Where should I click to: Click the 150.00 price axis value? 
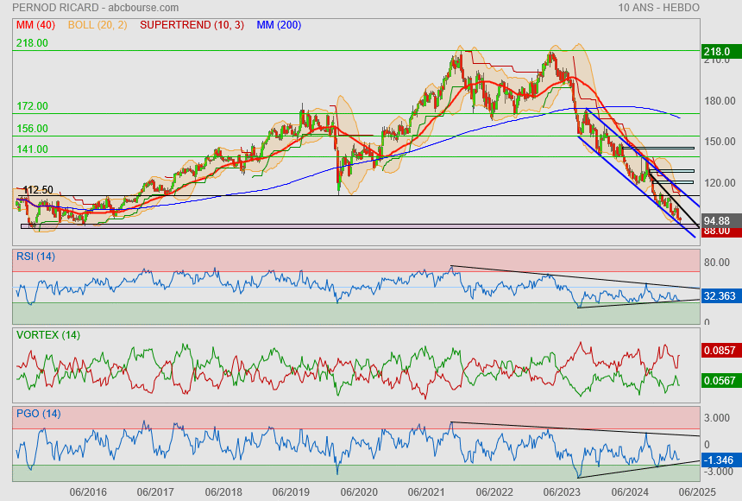pos(720,142)
